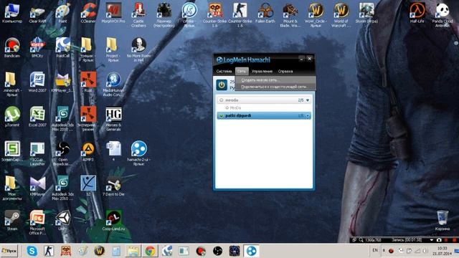Open Bandicam overlay resolution dropdown arrow
This screenshot has width=459, height=258.
point(432,240)
